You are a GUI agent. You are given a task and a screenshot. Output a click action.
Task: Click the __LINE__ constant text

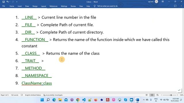click(29, 17)
